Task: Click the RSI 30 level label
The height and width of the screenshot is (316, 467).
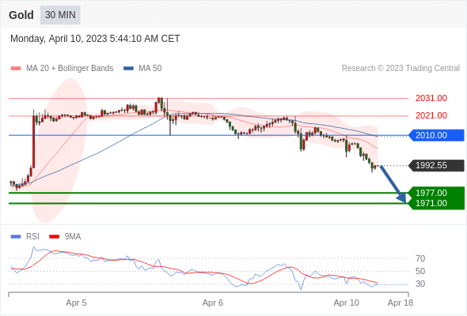Action: coord(420,284)
